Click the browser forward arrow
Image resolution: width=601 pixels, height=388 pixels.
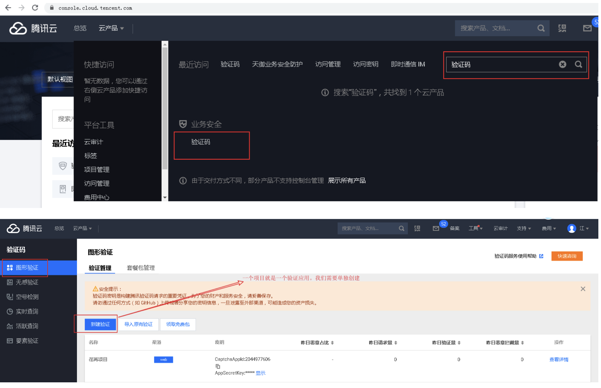click(22, 8)
